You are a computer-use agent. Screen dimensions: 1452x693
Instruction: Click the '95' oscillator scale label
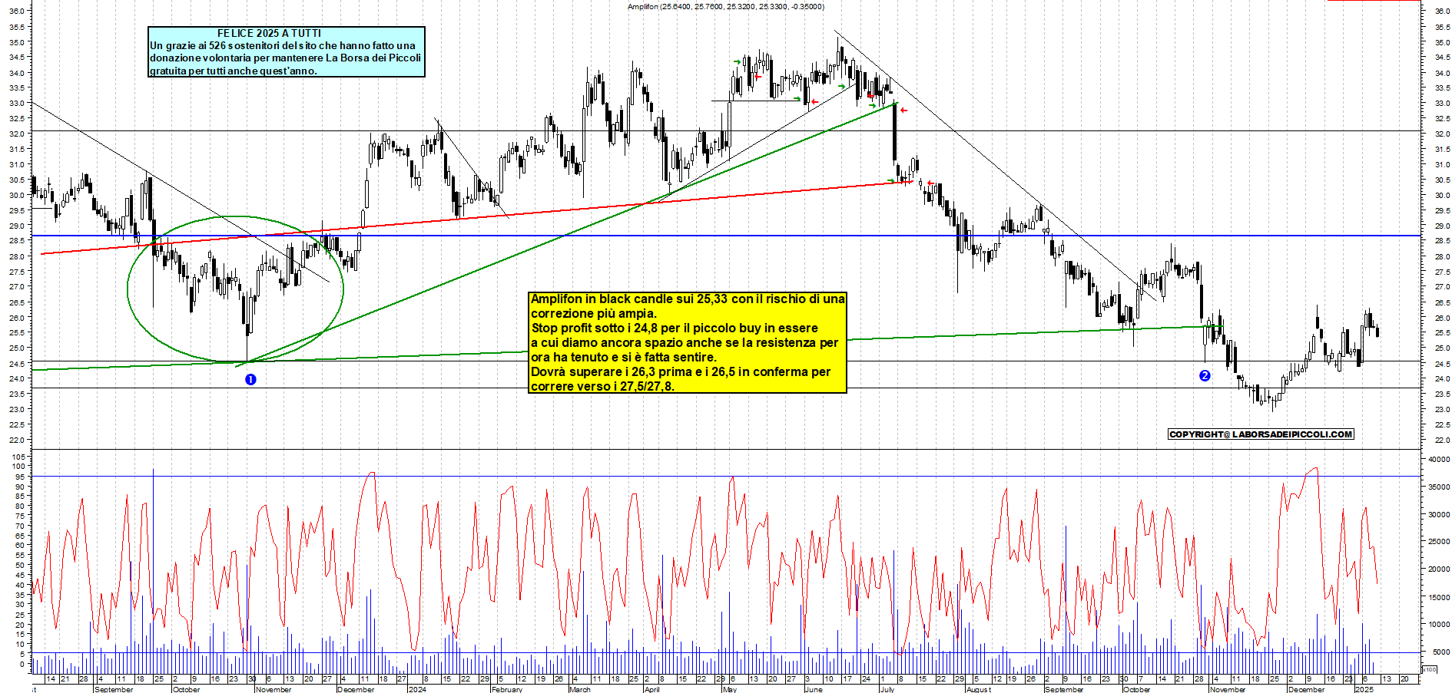[x=20, y=477]
